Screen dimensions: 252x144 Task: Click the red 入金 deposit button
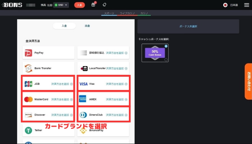tap(80, 5)
